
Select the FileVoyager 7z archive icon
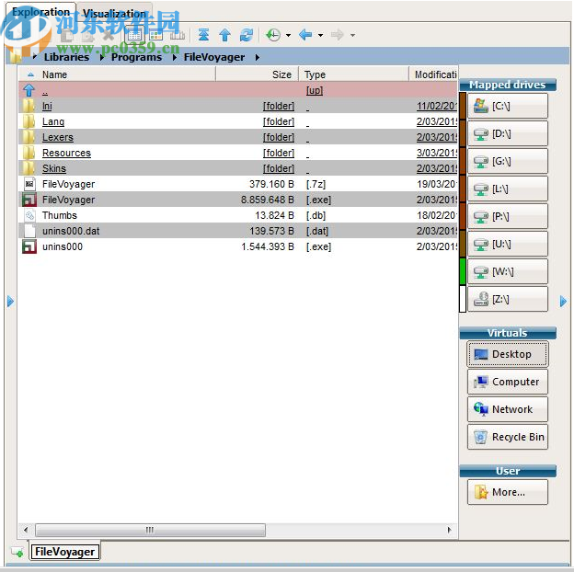pos(29,184)
